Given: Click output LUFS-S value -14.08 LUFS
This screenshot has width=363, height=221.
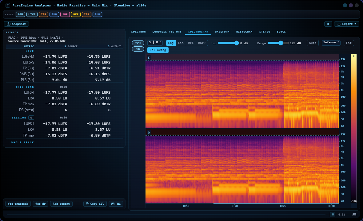Looking at the screenshot, I should point(99,62).
